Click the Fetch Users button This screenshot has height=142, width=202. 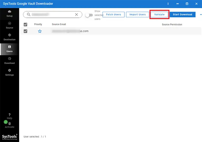114,14
